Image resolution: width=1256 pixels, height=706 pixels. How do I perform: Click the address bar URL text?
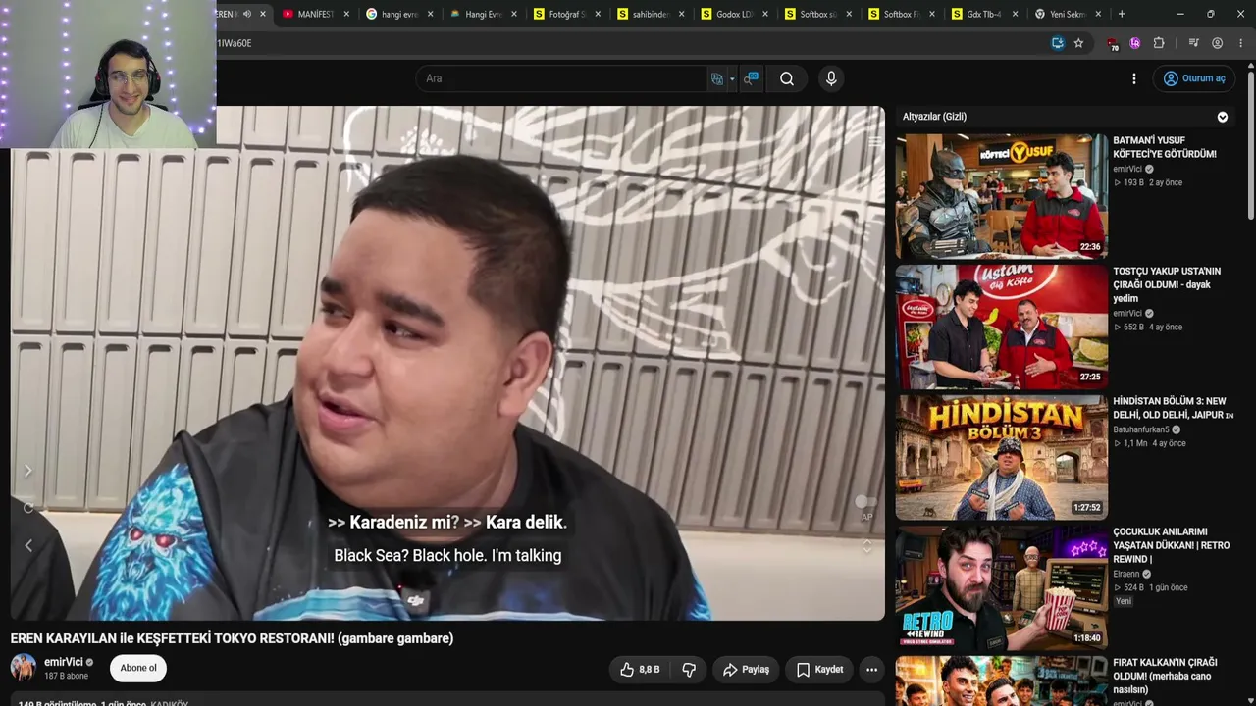click(235, 43)
